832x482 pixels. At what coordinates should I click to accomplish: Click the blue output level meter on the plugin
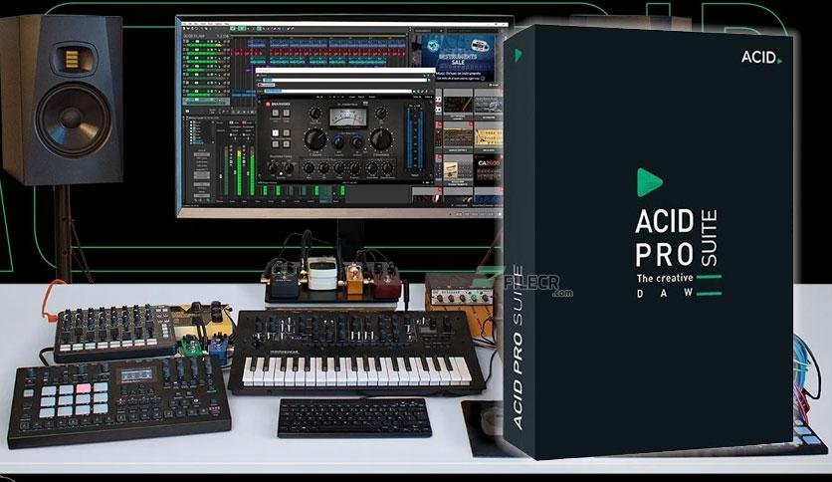(414, 139)
